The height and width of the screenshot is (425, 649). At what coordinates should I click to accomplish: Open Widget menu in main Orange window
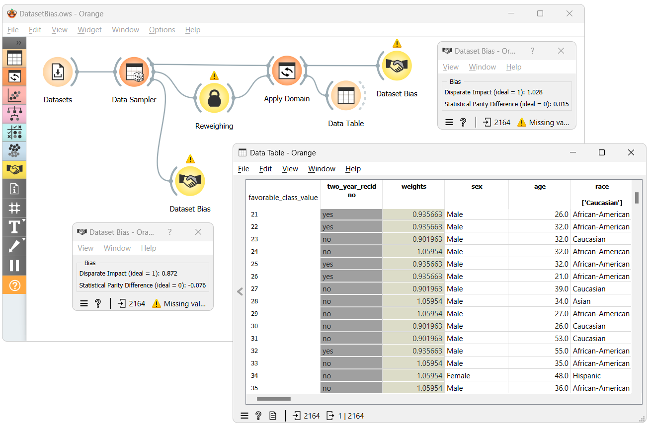[x=90, y=30]
